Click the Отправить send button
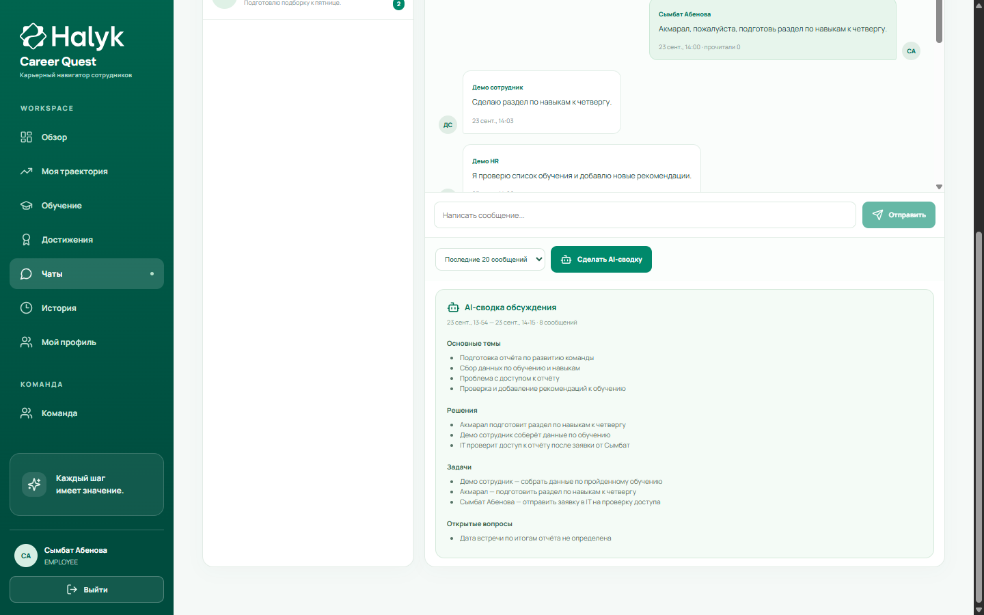 pyautogui.click(x=899, y=215)
